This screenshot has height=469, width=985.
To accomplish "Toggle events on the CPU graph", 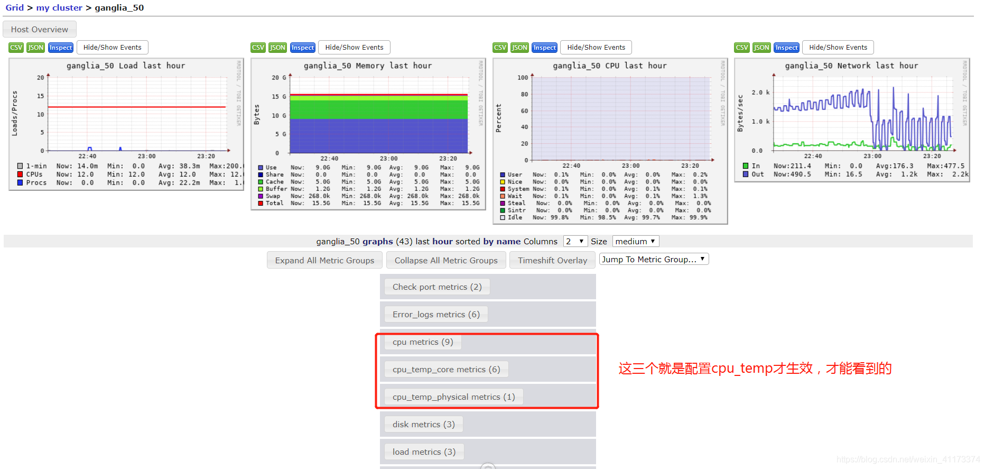I will coord(596,48).
